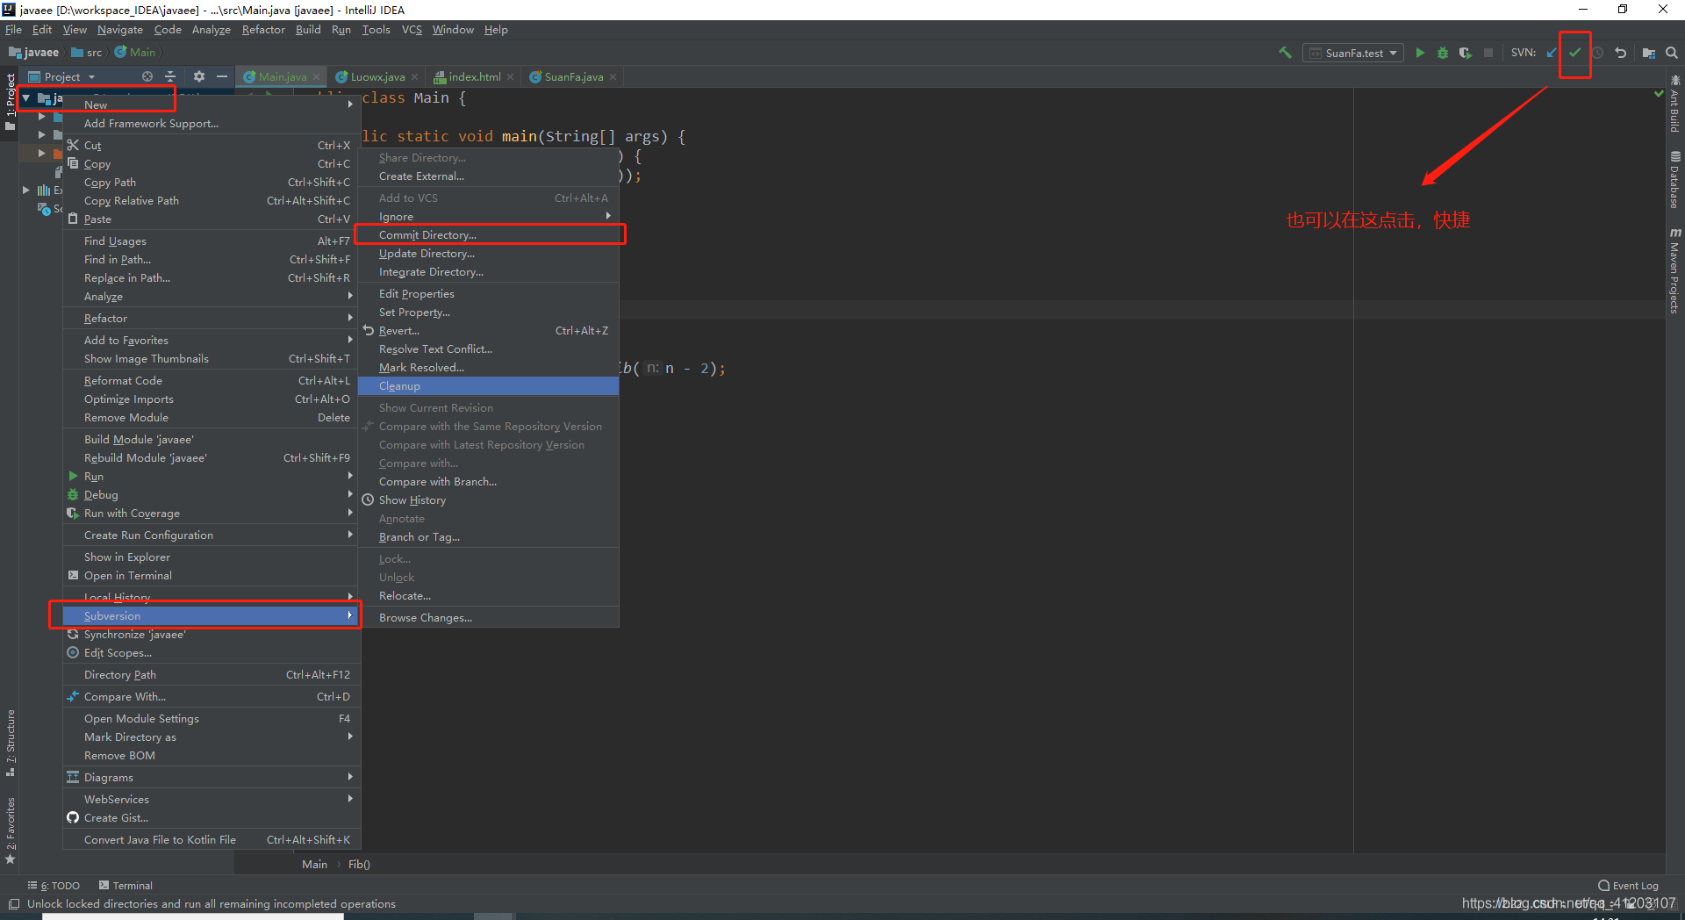Click the Build project hammer icon

[1286, 53]
